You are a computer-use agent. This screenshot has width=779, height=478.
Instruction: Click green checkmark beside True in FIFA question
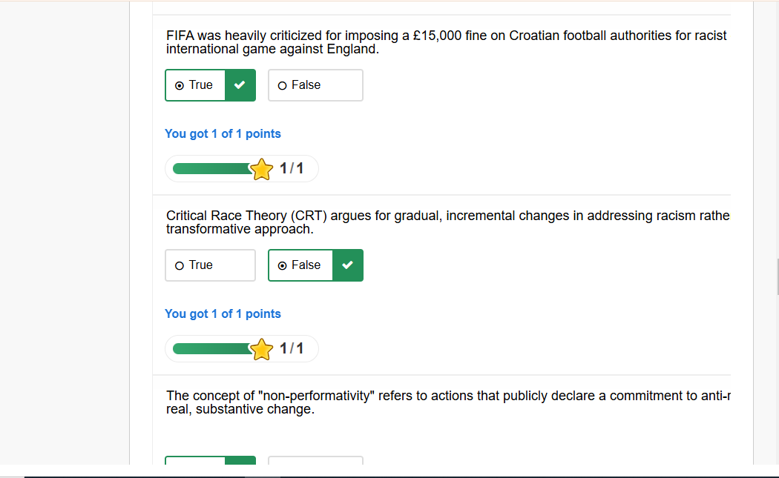(x=240, y=85)
